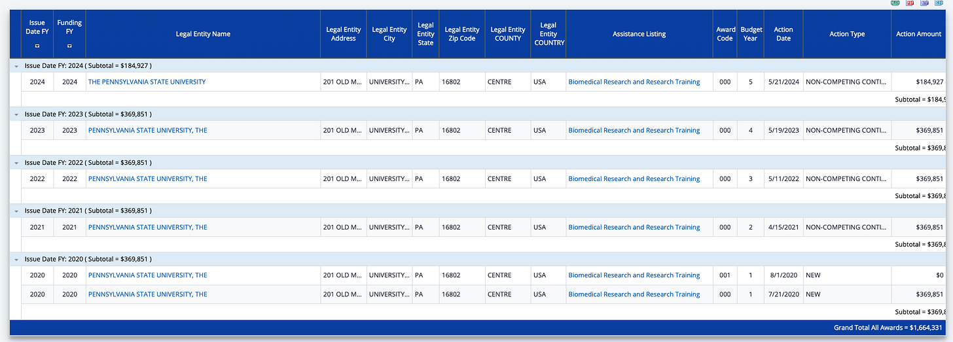Screen dimensions: 953x342
Task: Select the 5/11/2022 action date cell
Action: pos(783,179)
